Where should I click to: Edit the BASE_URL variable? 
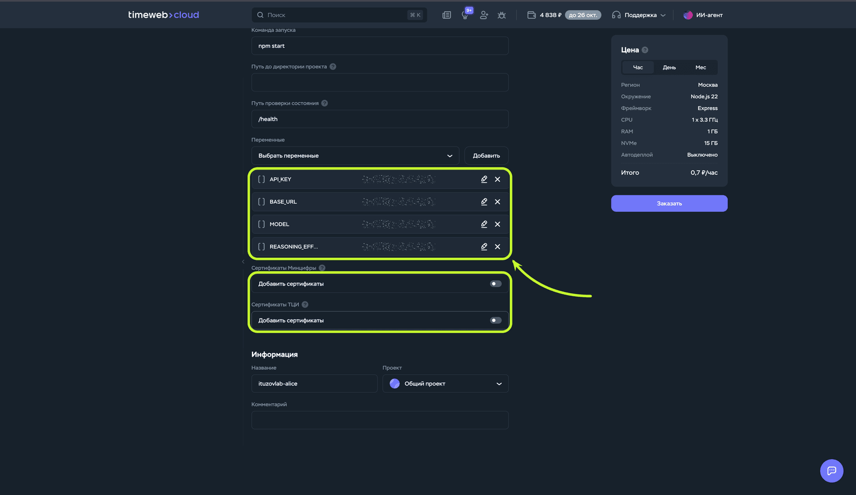pos(484,202)
